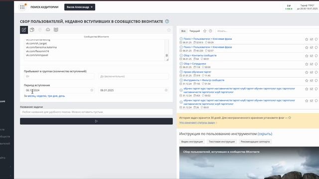
Task: Open settings sliders icon for 32 813 task
Action: point(312,39)
